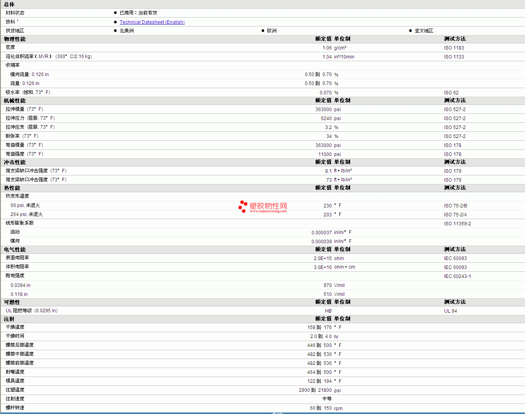Click the bullet before 已商用：当前有效
This screenshot has width=525, height=414.
(x=115, y=13)
